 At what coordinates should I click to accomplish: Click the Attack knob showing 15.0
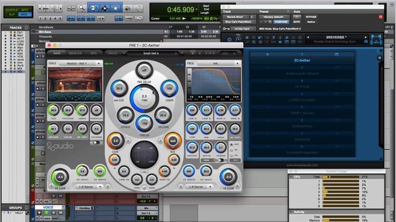tap(126, 115)
